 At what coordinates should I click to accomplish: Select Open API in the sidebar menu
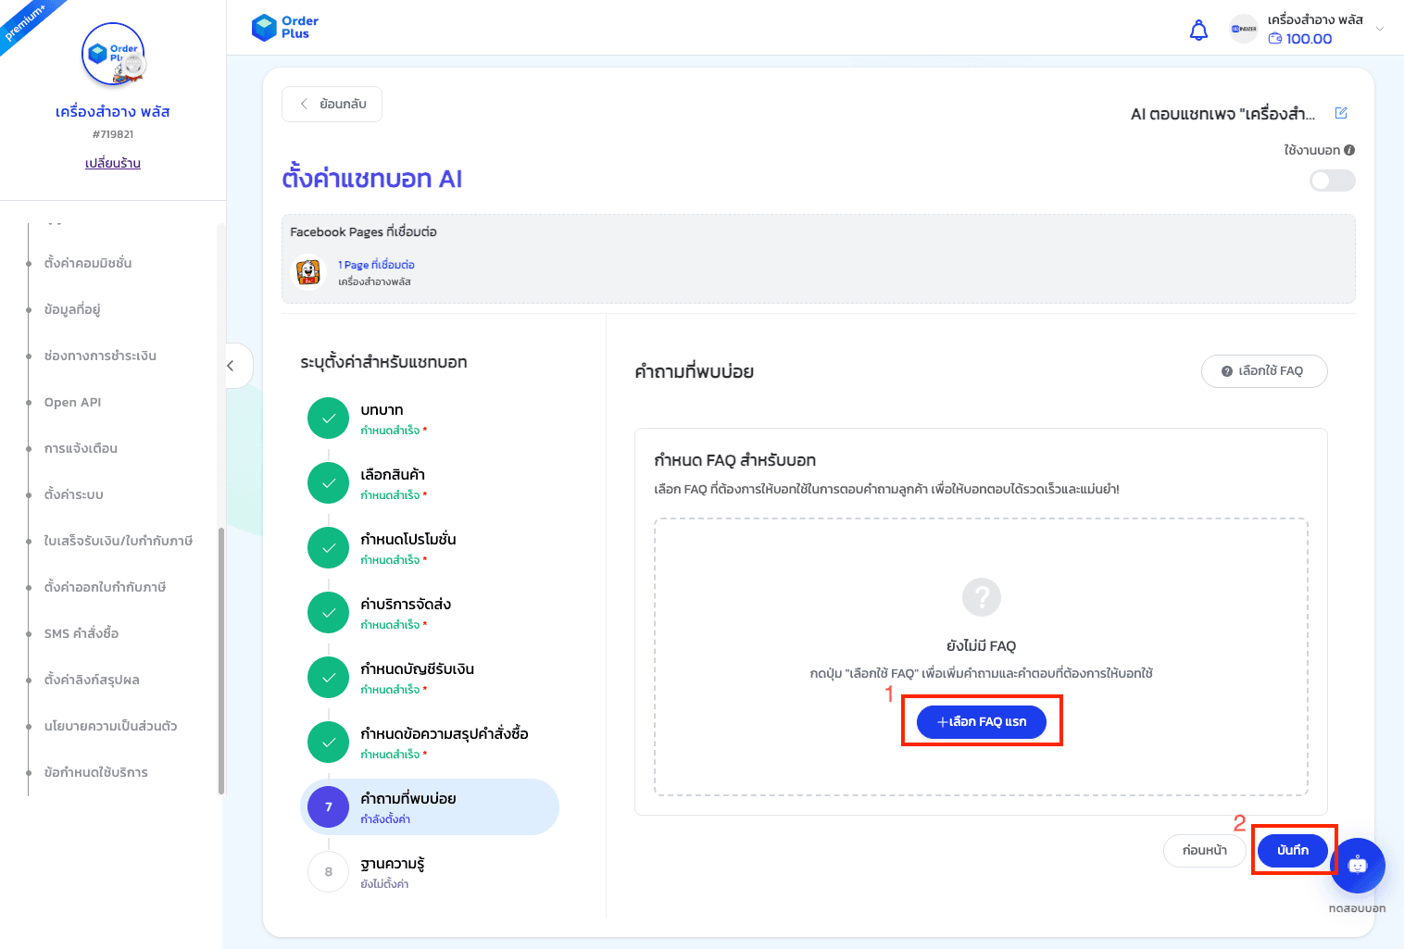[70, 401]
